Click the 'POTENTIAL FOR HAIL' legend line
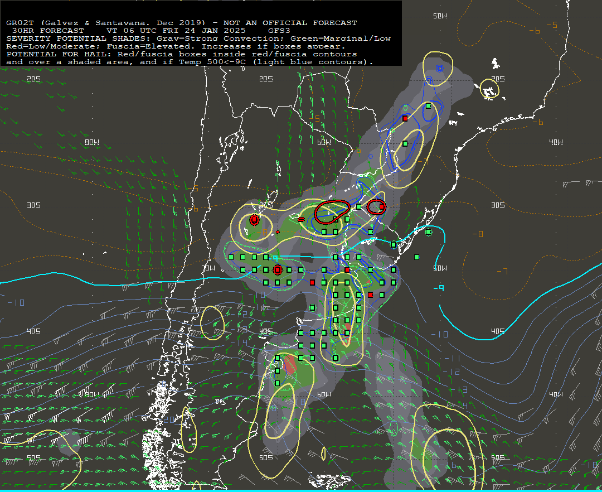This screenshot has height=492, width=602. click(182, 54)
